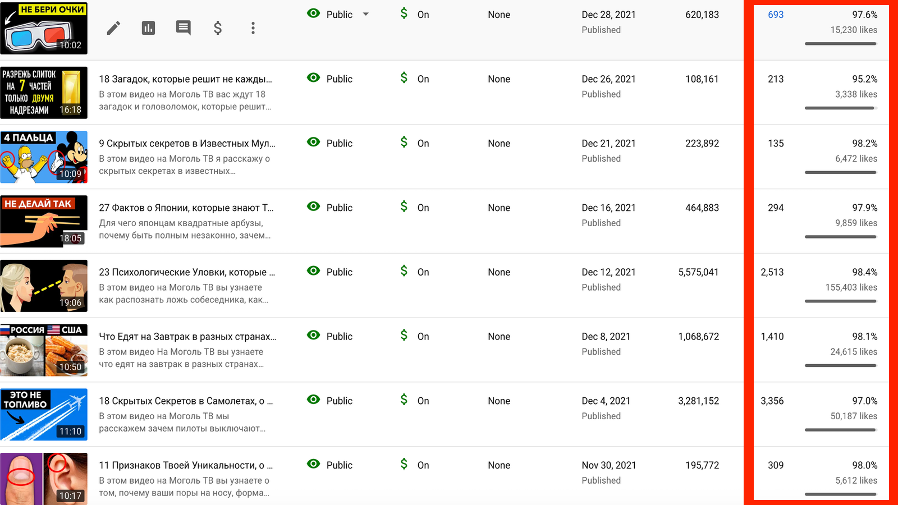Click Public visibility label of breakfast video
The height and width of the screenshot is (505, 898).
340,337
